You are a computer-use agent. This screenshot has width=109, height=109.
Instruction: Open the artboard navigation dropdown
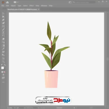pyautogui.click(x=39, y=108)
